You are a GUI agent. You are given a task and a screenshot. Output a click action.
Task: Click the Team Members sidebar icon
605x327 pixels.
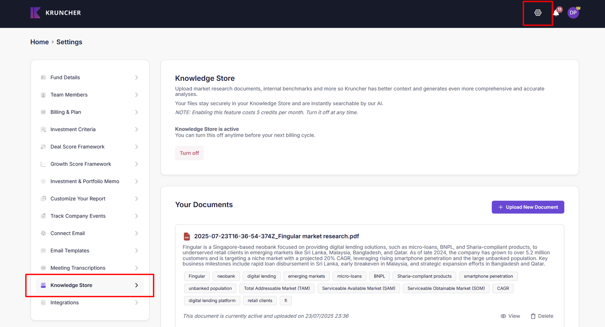[x=43, y=95]
